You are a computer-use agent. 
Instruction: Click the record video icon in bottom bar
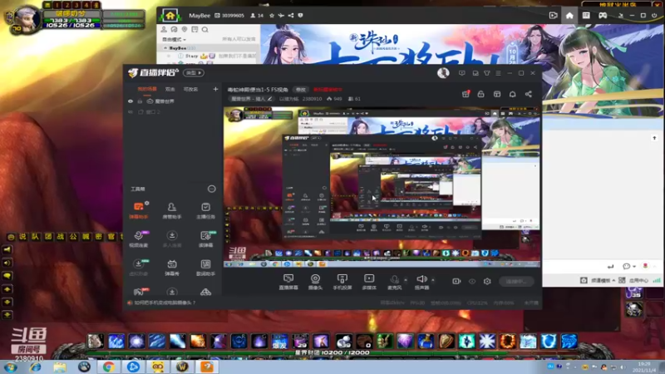(456, 281)
